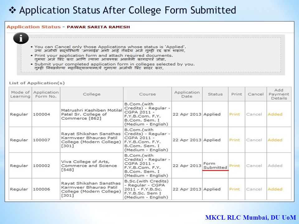Click application date for form 100006
Image resolution: width=299 pixels, height=224 pixels.
187,189
